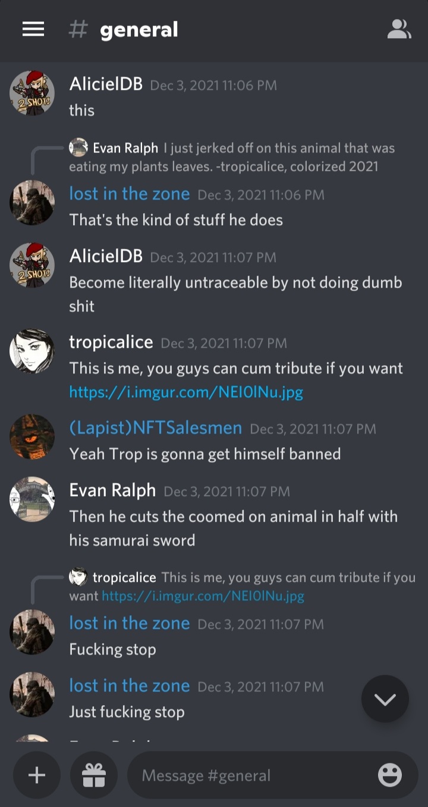Open tropicalice's profile avatar
The height and width of the screenshot is (807, 428).
coord(32,351)
